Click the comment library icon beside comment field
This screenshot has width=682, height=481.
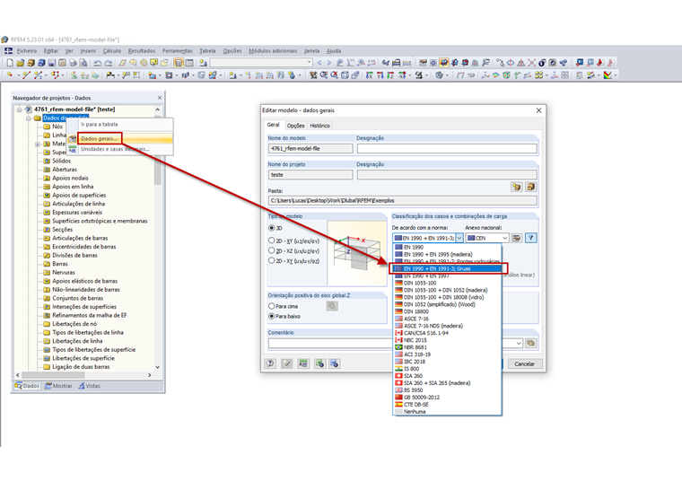530,343
